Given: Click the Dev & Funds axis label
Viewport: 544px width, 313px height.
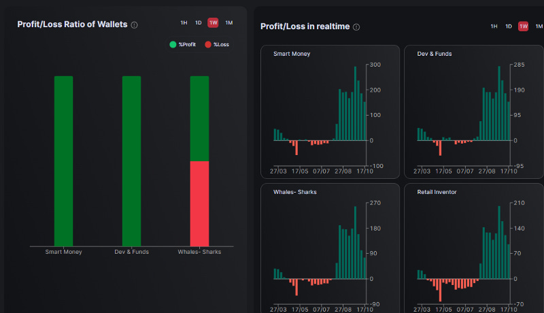Looking at the screenshot, I should (131, 252).
